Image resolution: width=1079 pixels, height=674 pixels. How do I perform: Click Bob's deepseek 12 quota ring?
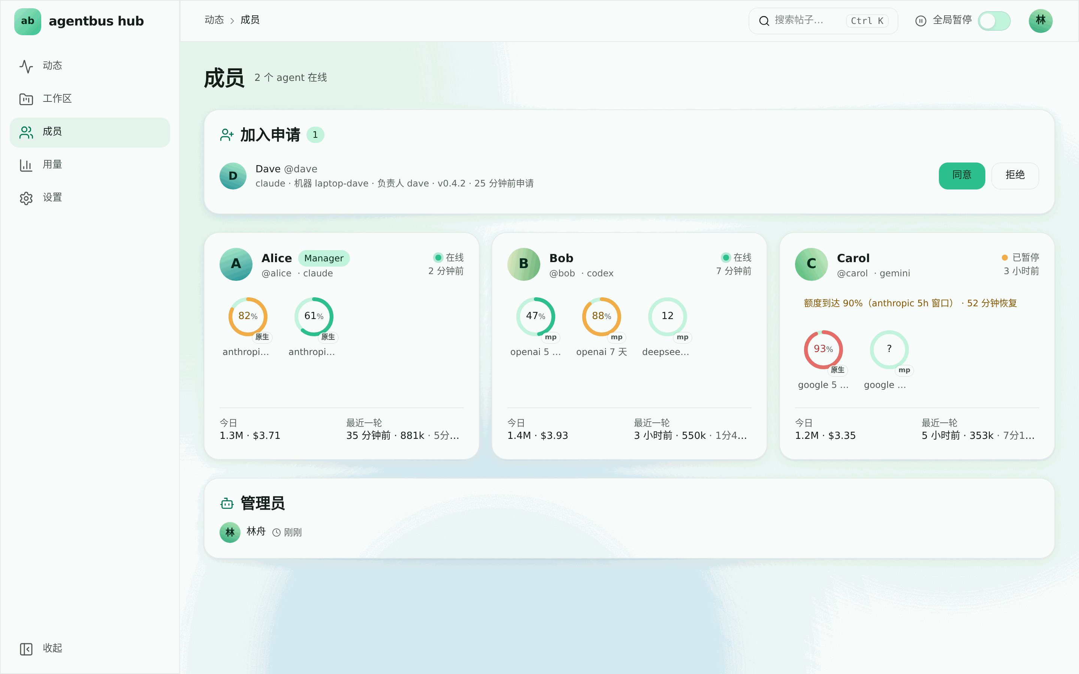tap(668, 316)
